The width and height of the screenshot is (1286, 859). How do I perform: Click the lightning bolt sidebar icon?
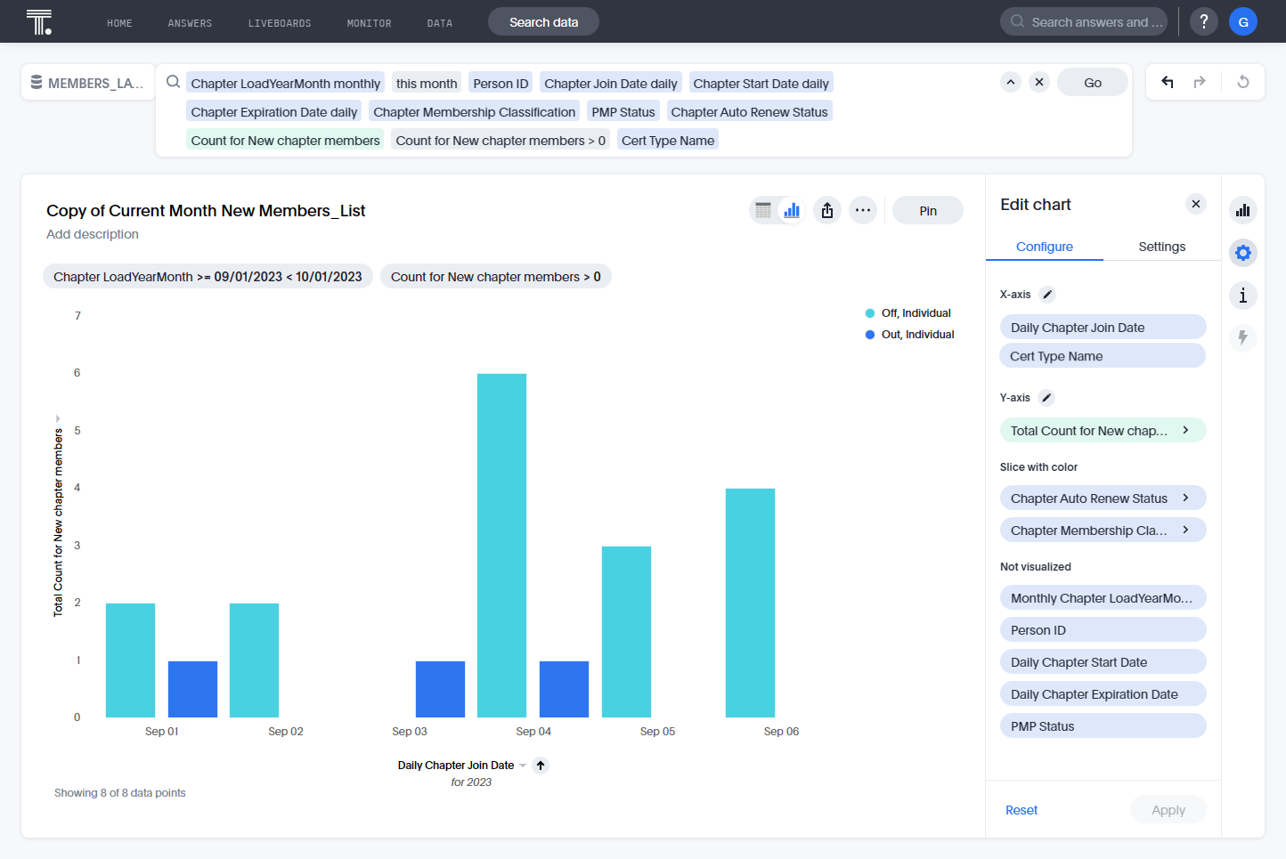pos(1243,337)
